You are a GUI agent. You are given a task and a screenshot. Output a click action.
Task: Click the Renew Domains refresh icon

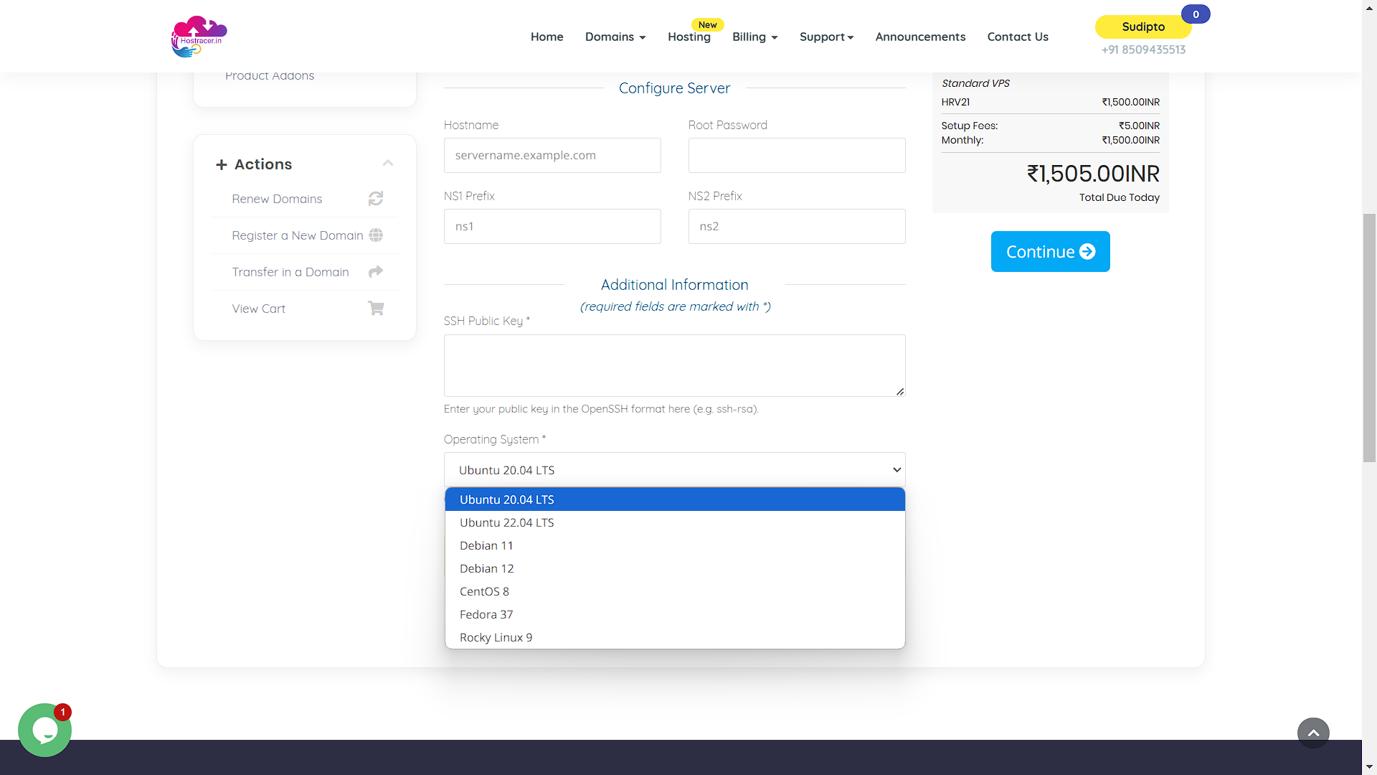pyautogui.click(x=376, y=199)
